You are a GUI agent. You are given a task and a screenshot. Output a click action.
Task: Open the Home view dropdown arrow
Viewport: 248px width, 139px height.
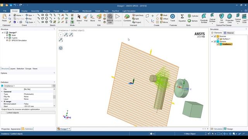22,15
